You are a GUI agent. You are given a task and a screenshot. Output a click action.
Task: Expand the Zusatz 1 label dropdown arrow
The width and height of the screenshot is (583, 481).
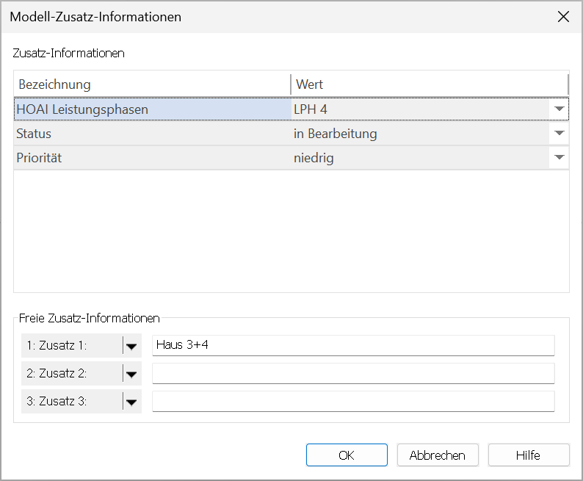click(131, 346)
